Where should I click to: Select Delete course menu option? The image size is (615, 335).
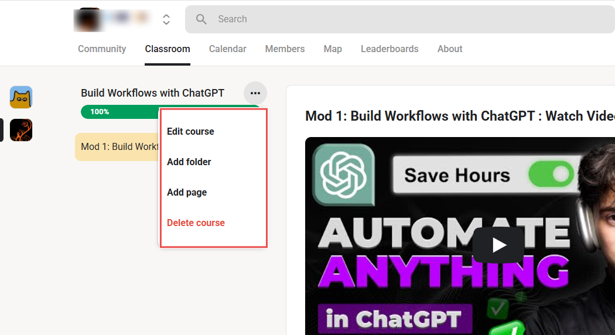(196, 223)
